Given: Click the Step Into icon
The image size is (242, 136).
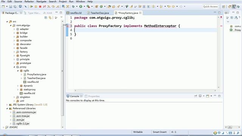Looking at the screenshot, I should (x=49, y=6).
